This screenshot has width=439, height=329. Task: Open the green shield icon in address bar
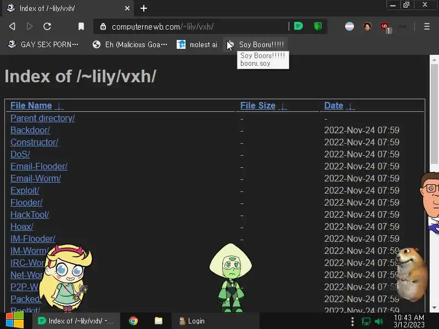click(x=318, y=26)
